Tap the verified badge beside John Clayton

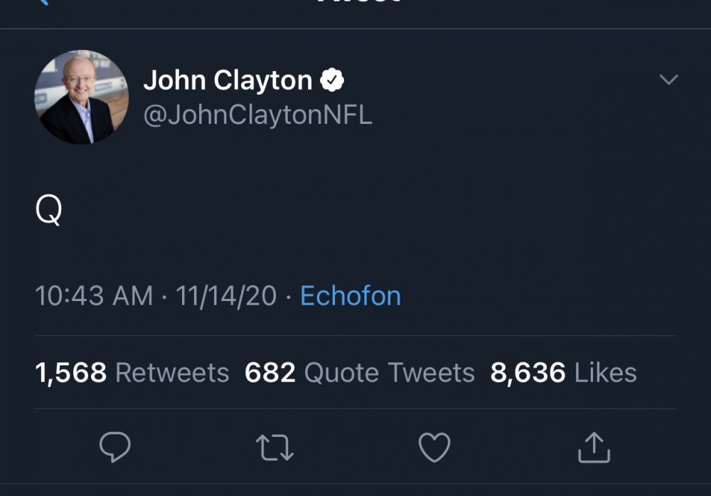[x=332, y=81]
